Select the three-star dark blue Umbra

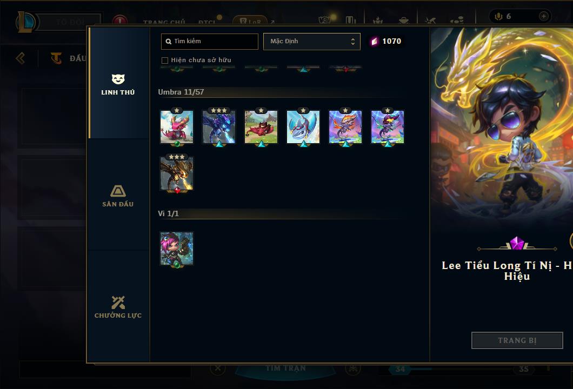click(219, 127)
